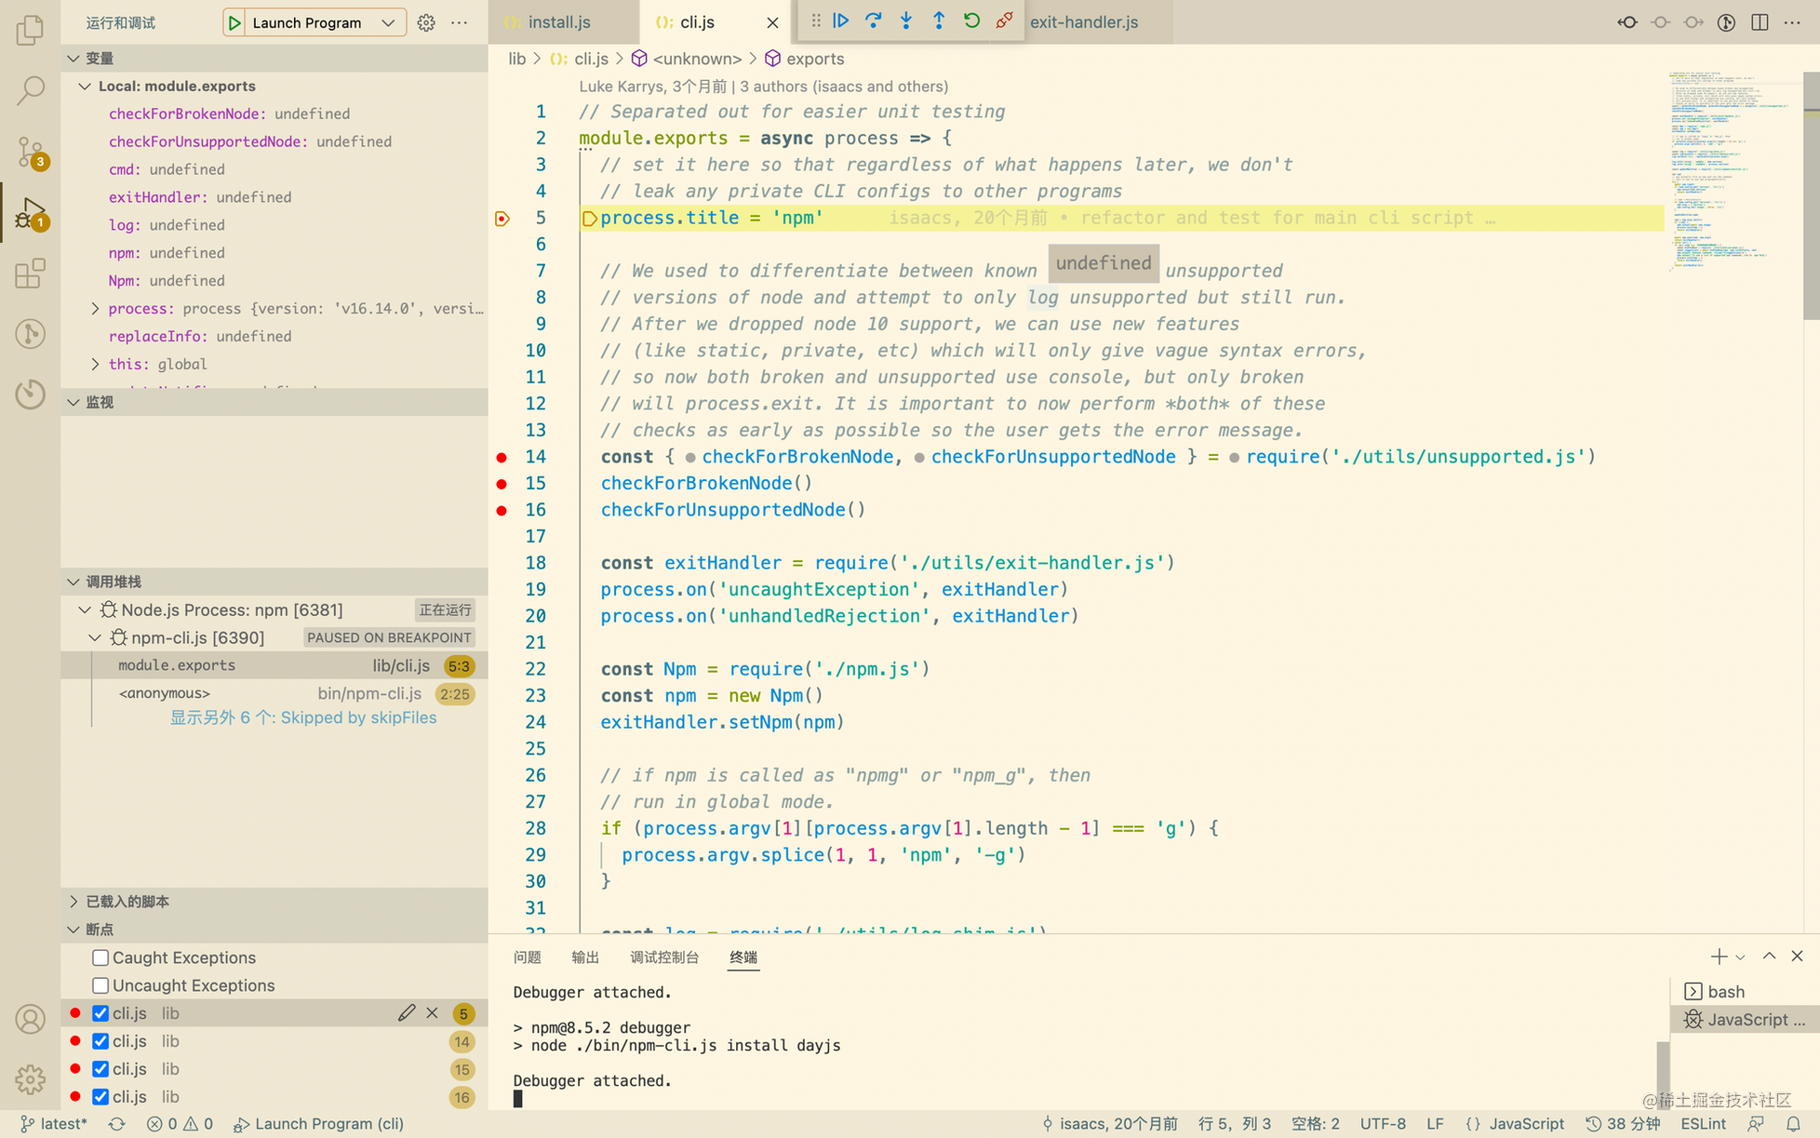Screen dimensions: 1820x1138
Task: Open the 问题 panel tab
Action: [527, 957]
